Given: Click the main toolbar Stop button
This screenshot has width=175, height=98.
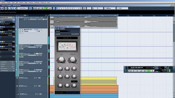Looking at the screenshot, I should [42, 8].
